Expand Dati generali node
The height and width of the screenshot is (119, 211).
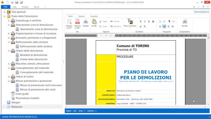5,12
